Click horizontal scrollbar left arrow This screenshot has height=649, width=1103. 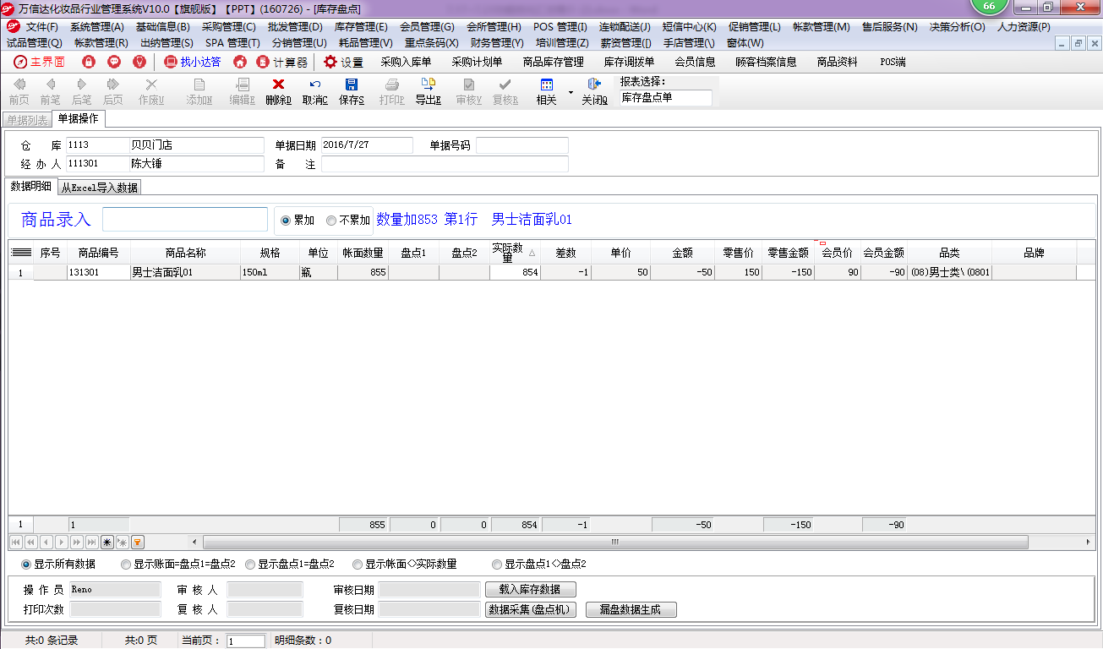pyautogui.click(x=195, y=542)
